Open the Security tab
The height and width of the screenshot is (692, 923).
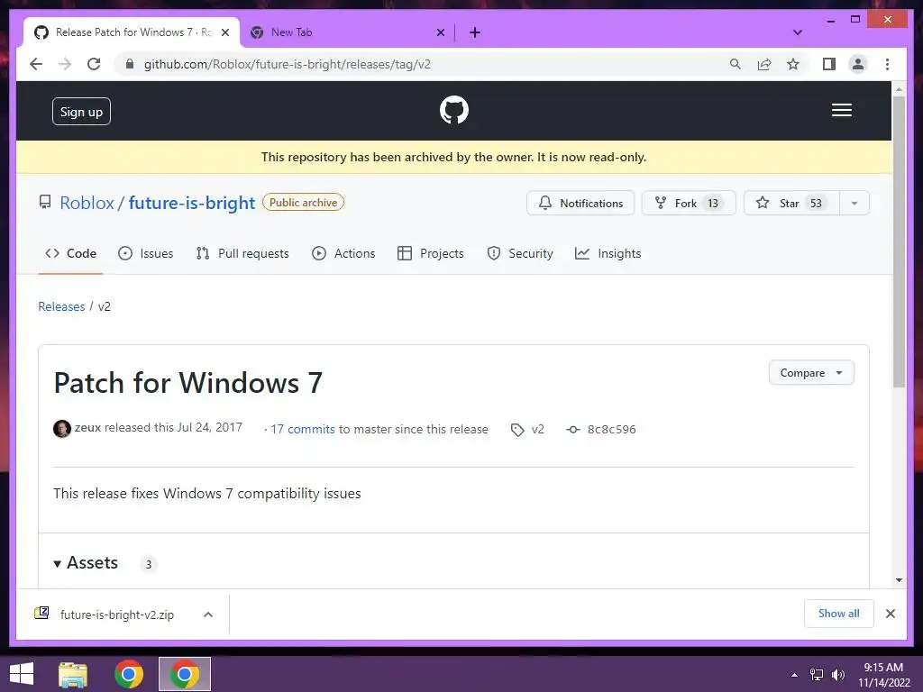point(520,253)
